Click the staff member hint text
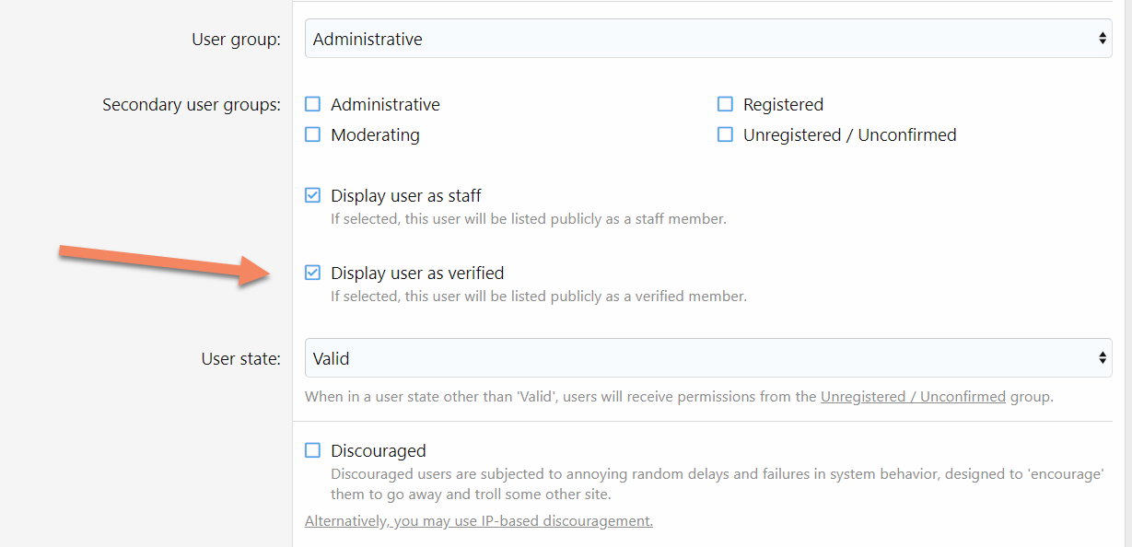This screenshot has height=547, width=1132. pos(529,219)
